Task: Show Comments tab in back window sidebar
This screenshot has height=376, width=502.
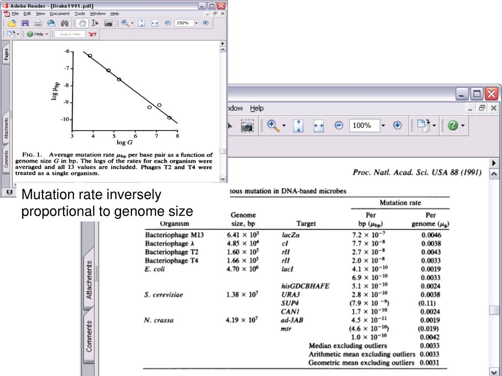Action: (89, 336)
